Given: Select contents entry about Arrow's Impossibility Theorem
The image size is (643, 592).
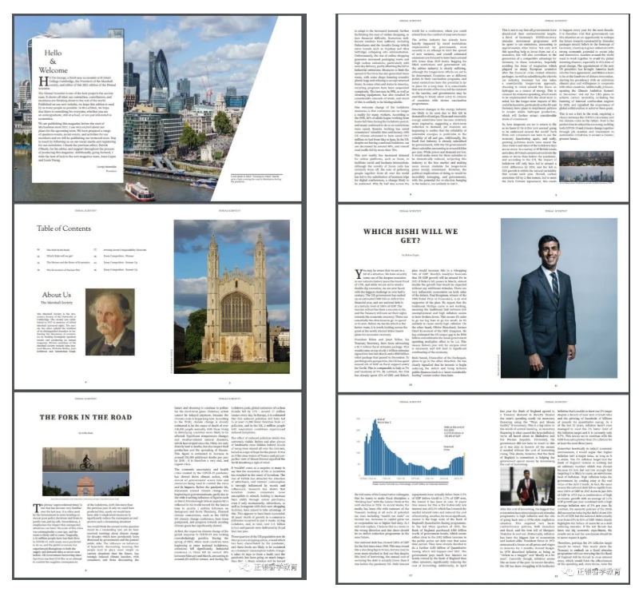Looking at the screenshot, I should coord(125,249).
